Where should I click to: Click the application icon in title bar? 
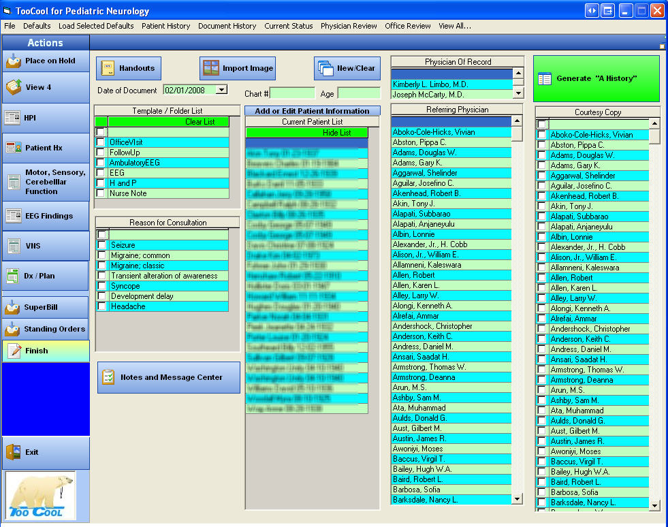7,11
